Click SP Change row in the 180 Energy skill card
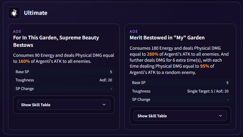Screen dimensions: 243x137 click(x=180, y=100)
